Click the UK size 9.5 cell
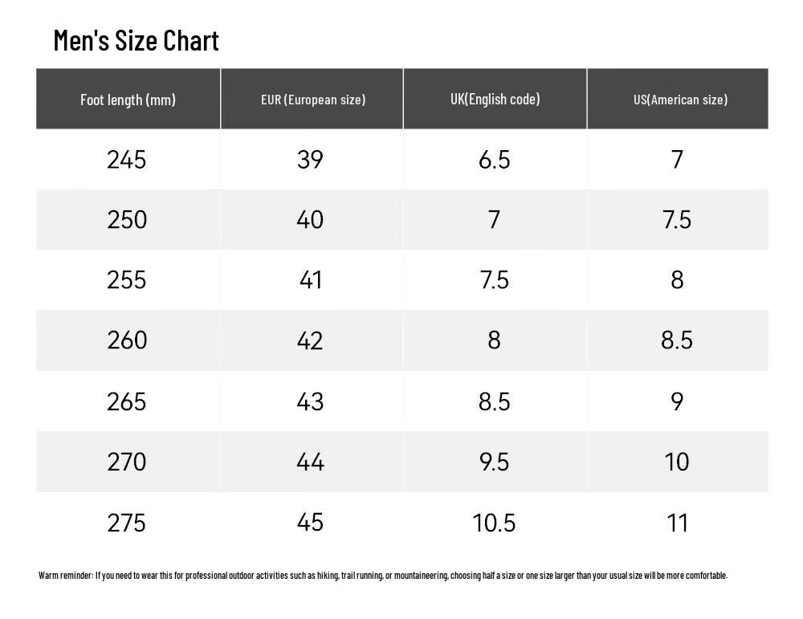803x619 pixels. pos(495,462)
